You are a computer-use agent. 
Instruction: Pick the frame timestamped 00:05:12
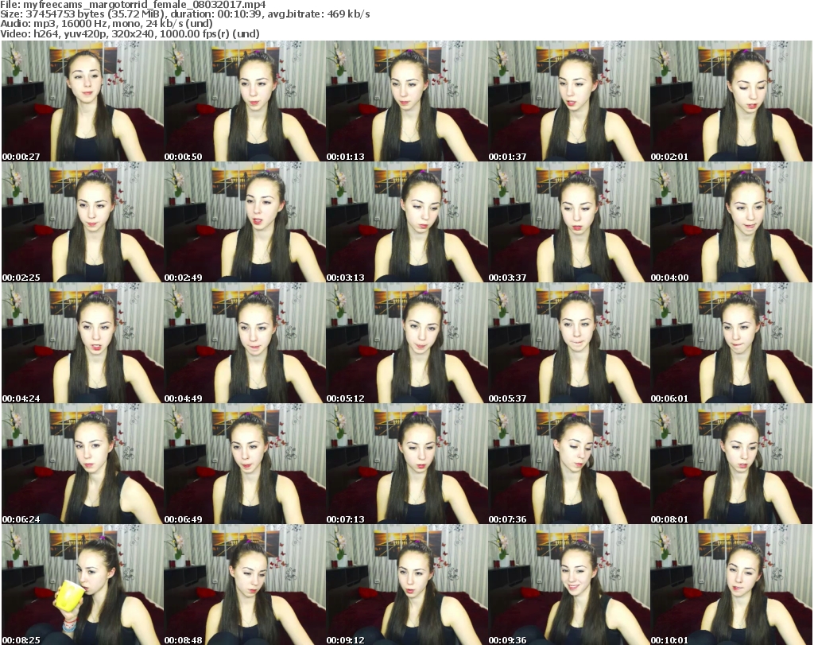406,344
